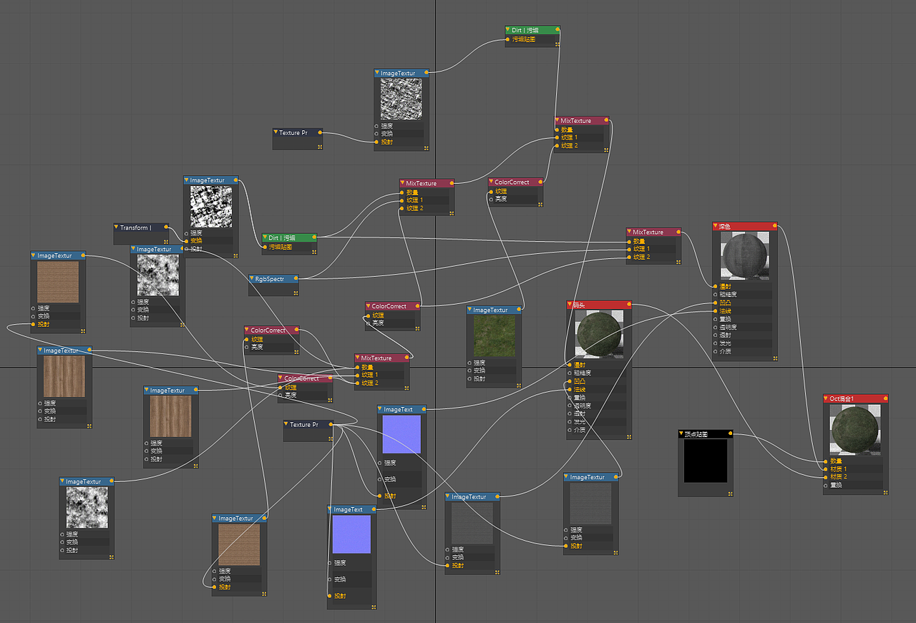
Task: Collapse the MixTexture node beside 深色 material
Action: tap(629, 232)
